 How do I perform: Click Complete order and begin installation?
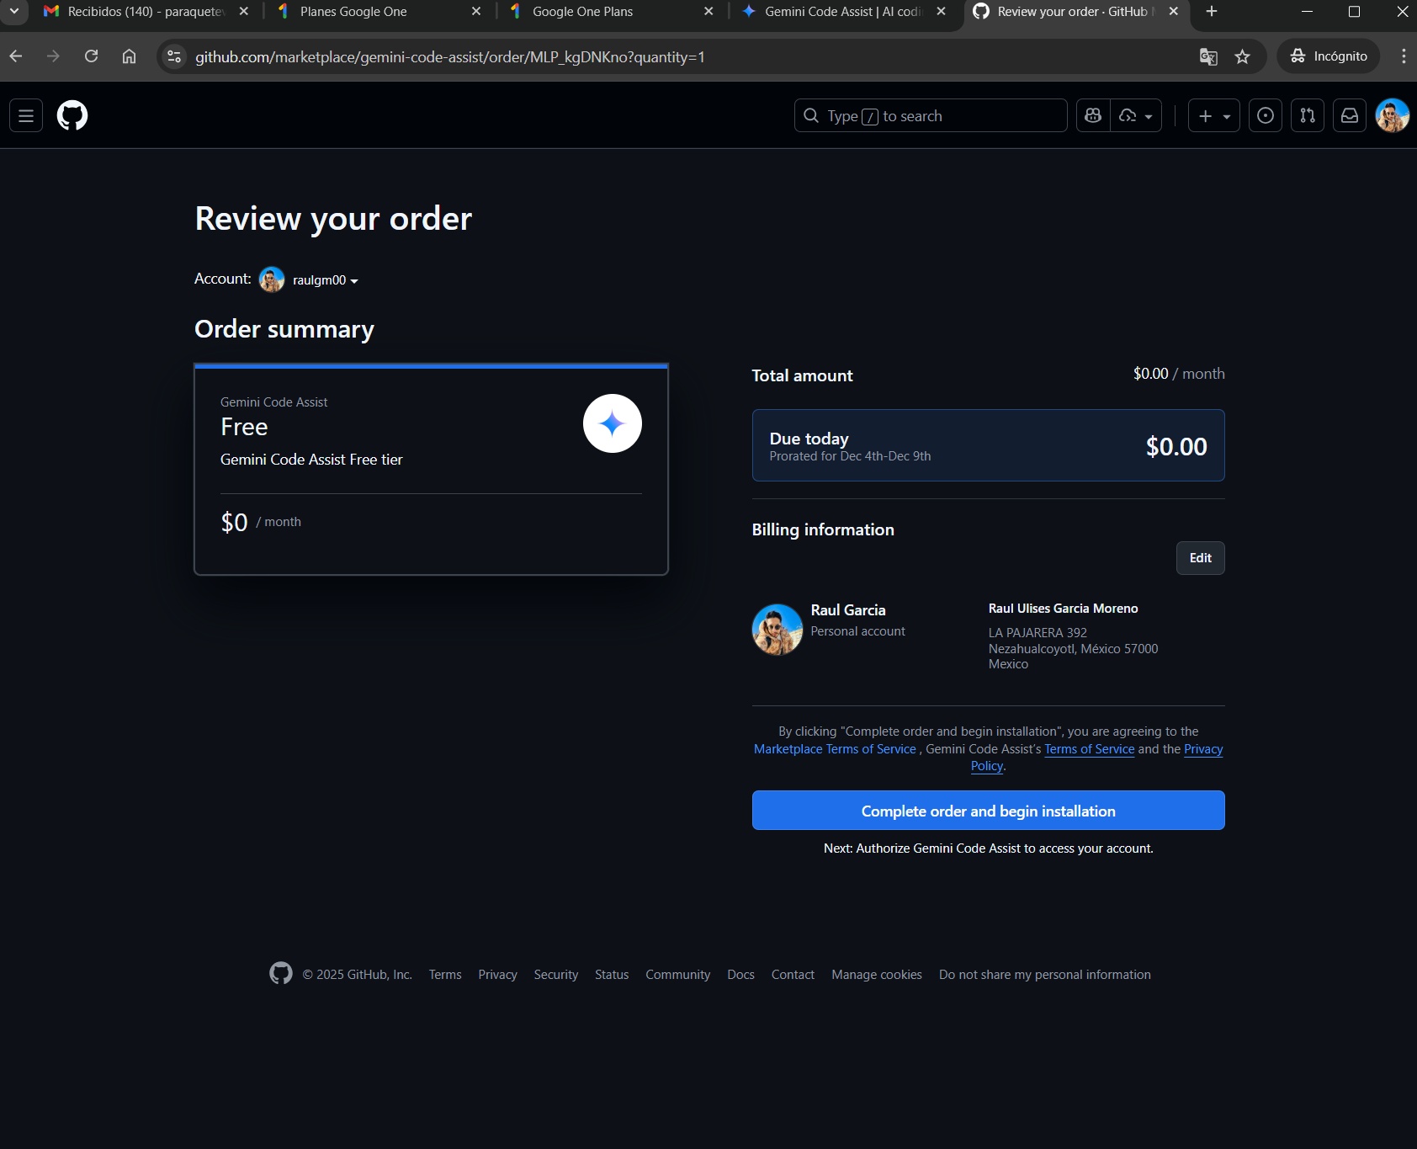pyautogui.click(x=988, y=811)
